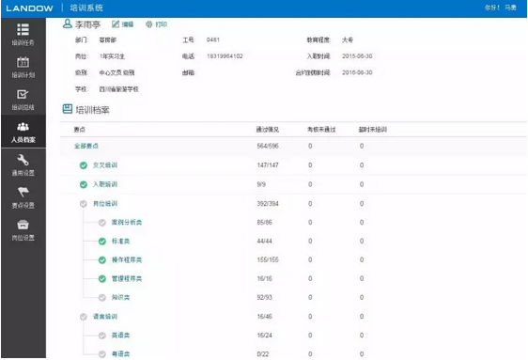Click grey status icon of 英语类 row
This screenshot has width=528, height=360.
click(x=102, y=336)
